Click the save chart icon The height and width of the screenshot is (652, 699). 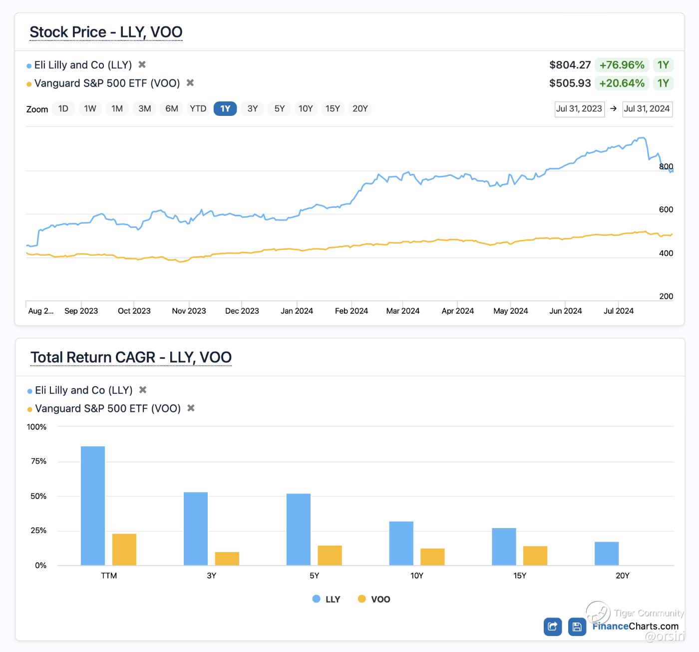[577, 627]
